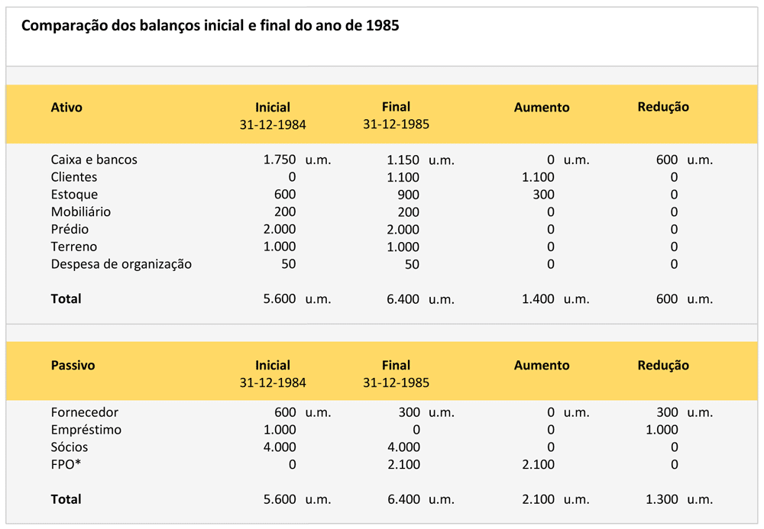Select the Mobiliário row label
This screenshot has width=764, height=529.
[80, 212]
